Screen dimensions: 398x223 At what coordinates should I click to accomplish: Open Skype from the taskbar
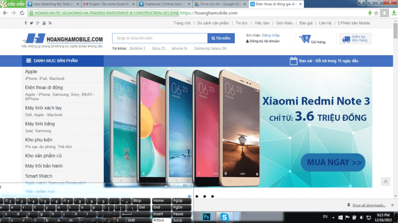pyautogui.click(x=225, y=217)
